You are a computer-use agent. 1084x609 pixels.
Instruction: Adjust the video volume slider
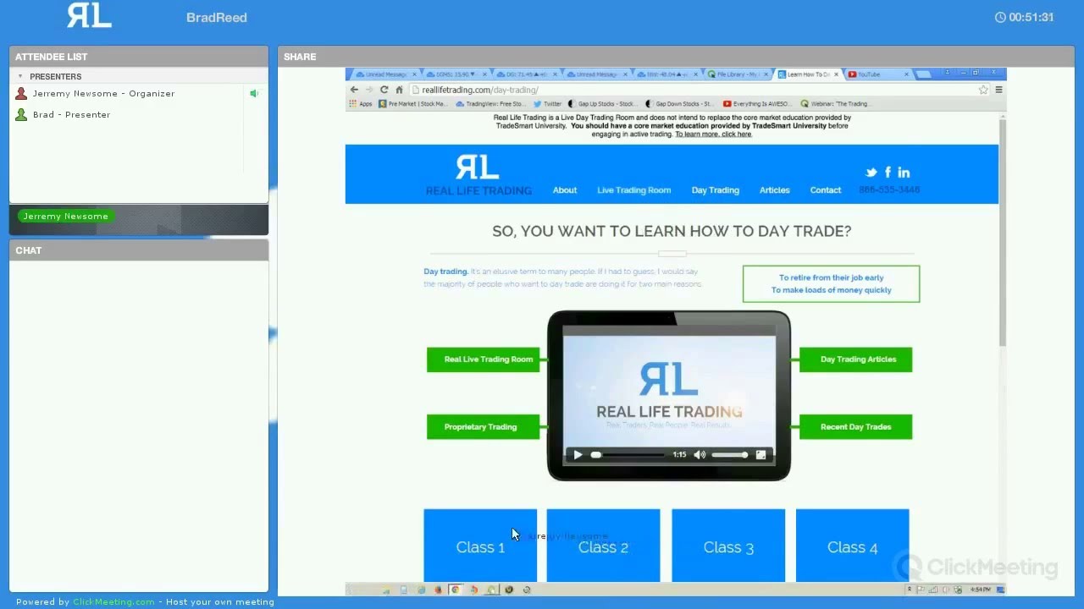coord(729,455)
